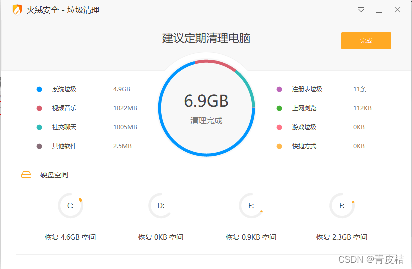Click 恢复 0KB 空间 text

tap(161, 237)
